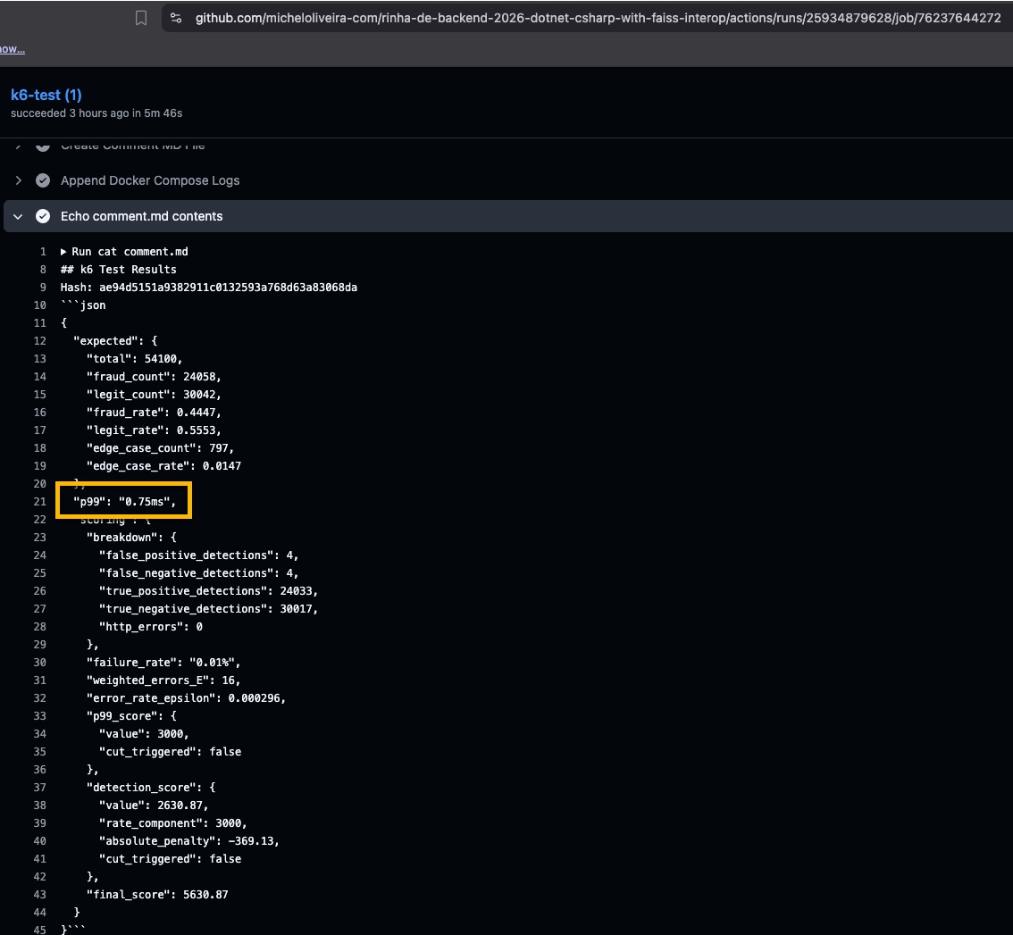Click the "breakdown": { line
This screenshot has height=935, width=1013.
point(131,538)
